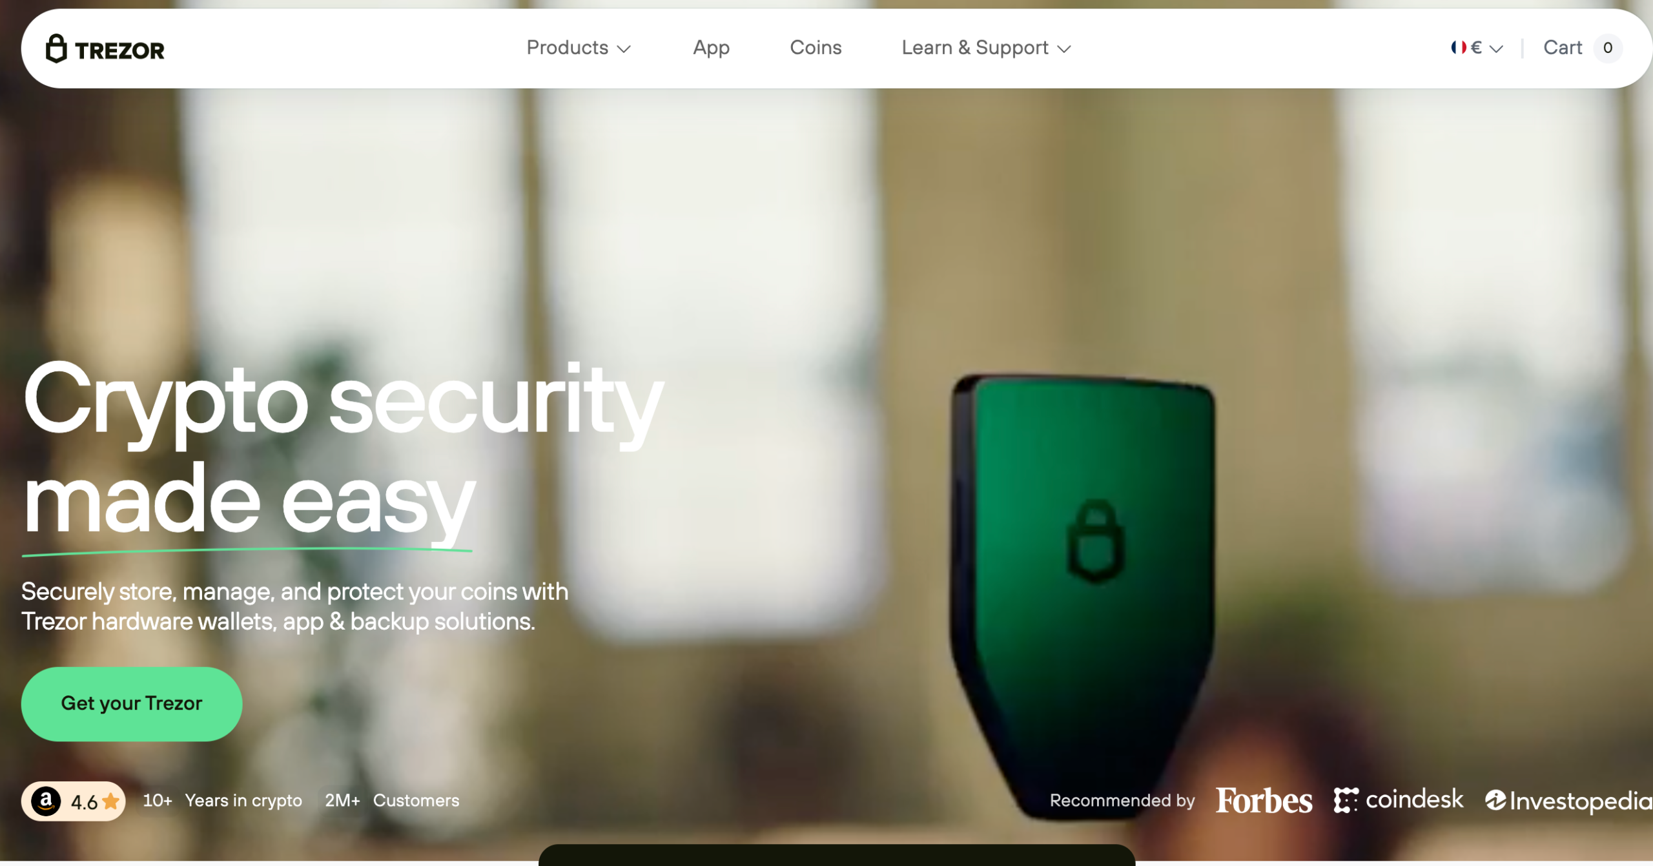Click the cart item count badge
Viewport: 1653px width, 866px height.
(x=1608, y=48)
